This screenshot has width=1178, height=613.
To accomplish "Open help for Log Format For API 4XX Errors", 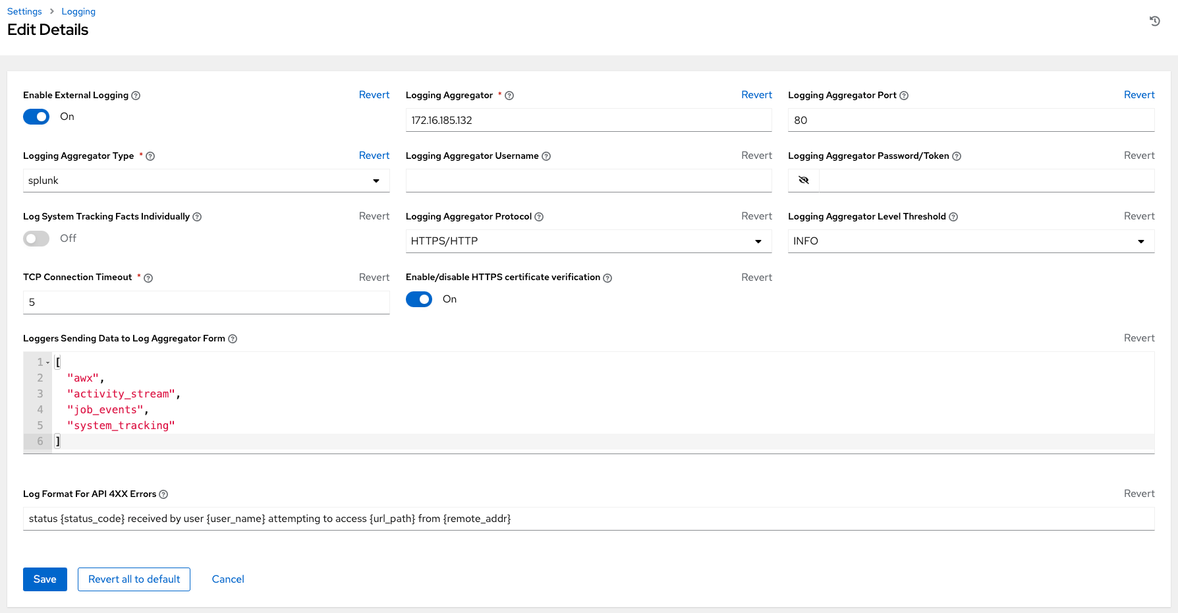I will coord(164,494).
